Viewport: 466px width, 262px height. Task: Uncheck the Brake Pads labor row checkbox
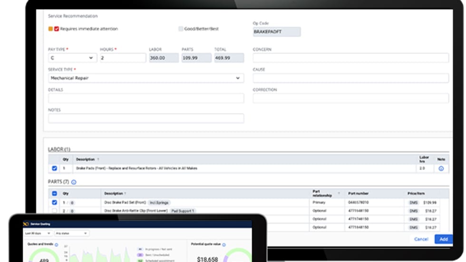pyautogui.click(x=54, y=168)
